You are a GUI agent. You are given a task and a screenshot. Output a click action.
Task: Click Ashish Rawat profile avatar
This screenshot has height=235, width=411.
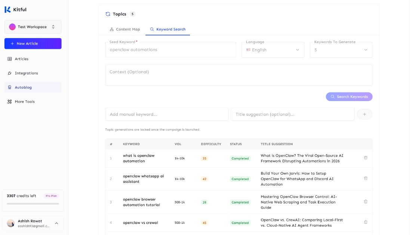[11, 223]
